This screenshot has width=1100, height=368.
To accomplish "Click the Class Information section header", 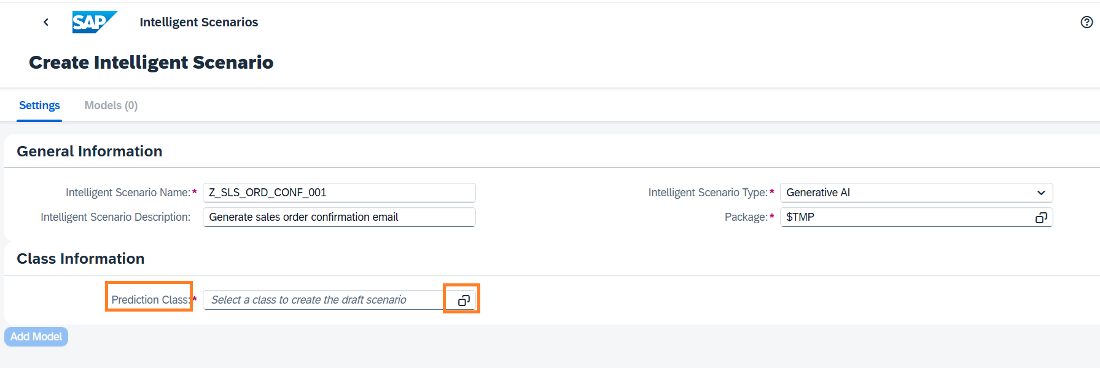I will pyautogui.click(x=80, y=259).
